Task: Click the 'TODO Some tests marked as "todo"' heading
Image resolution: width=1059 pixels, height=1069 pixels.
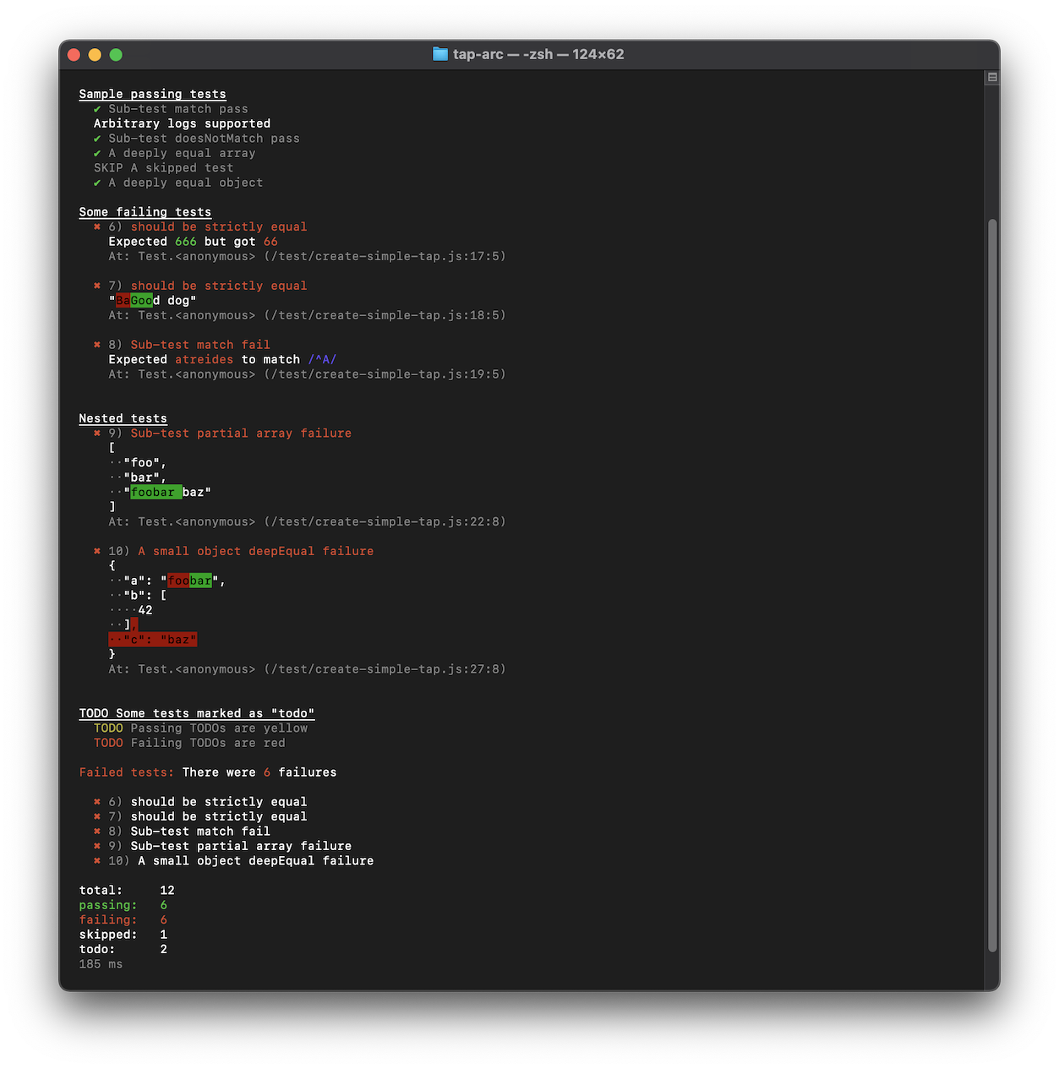Action: pos(196,713)
